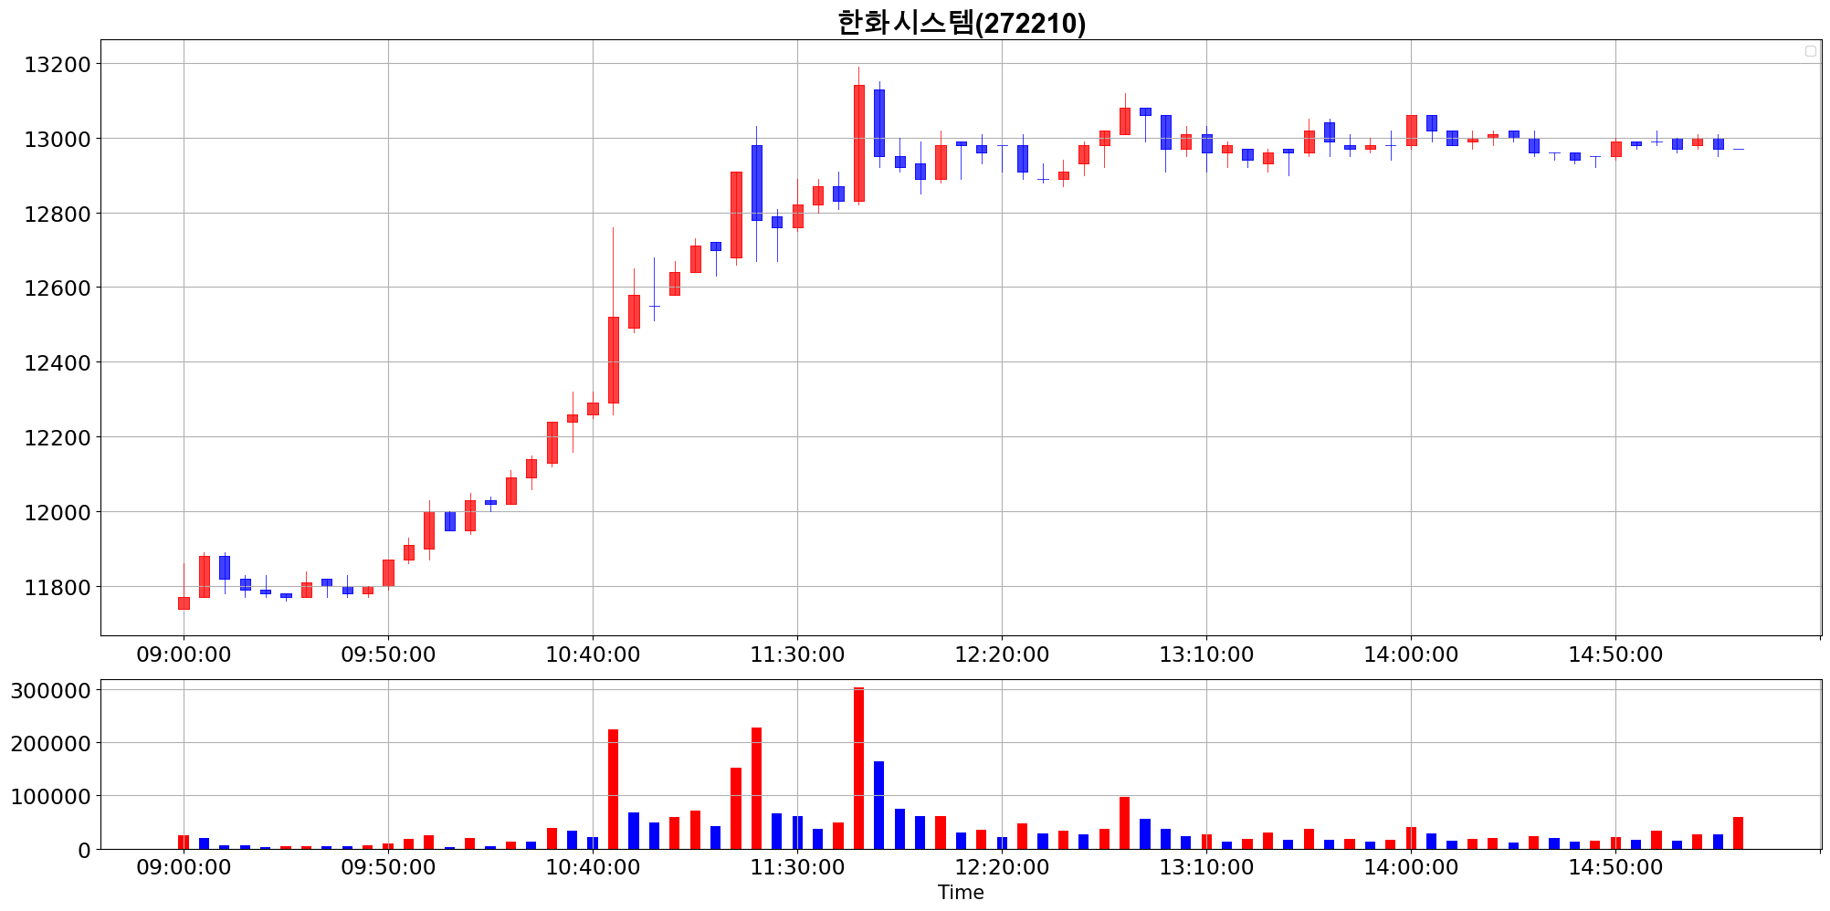Click 14:00:00 label under the volume chart
Screen dimensions: 1830x911
[x=1411, y=867]
